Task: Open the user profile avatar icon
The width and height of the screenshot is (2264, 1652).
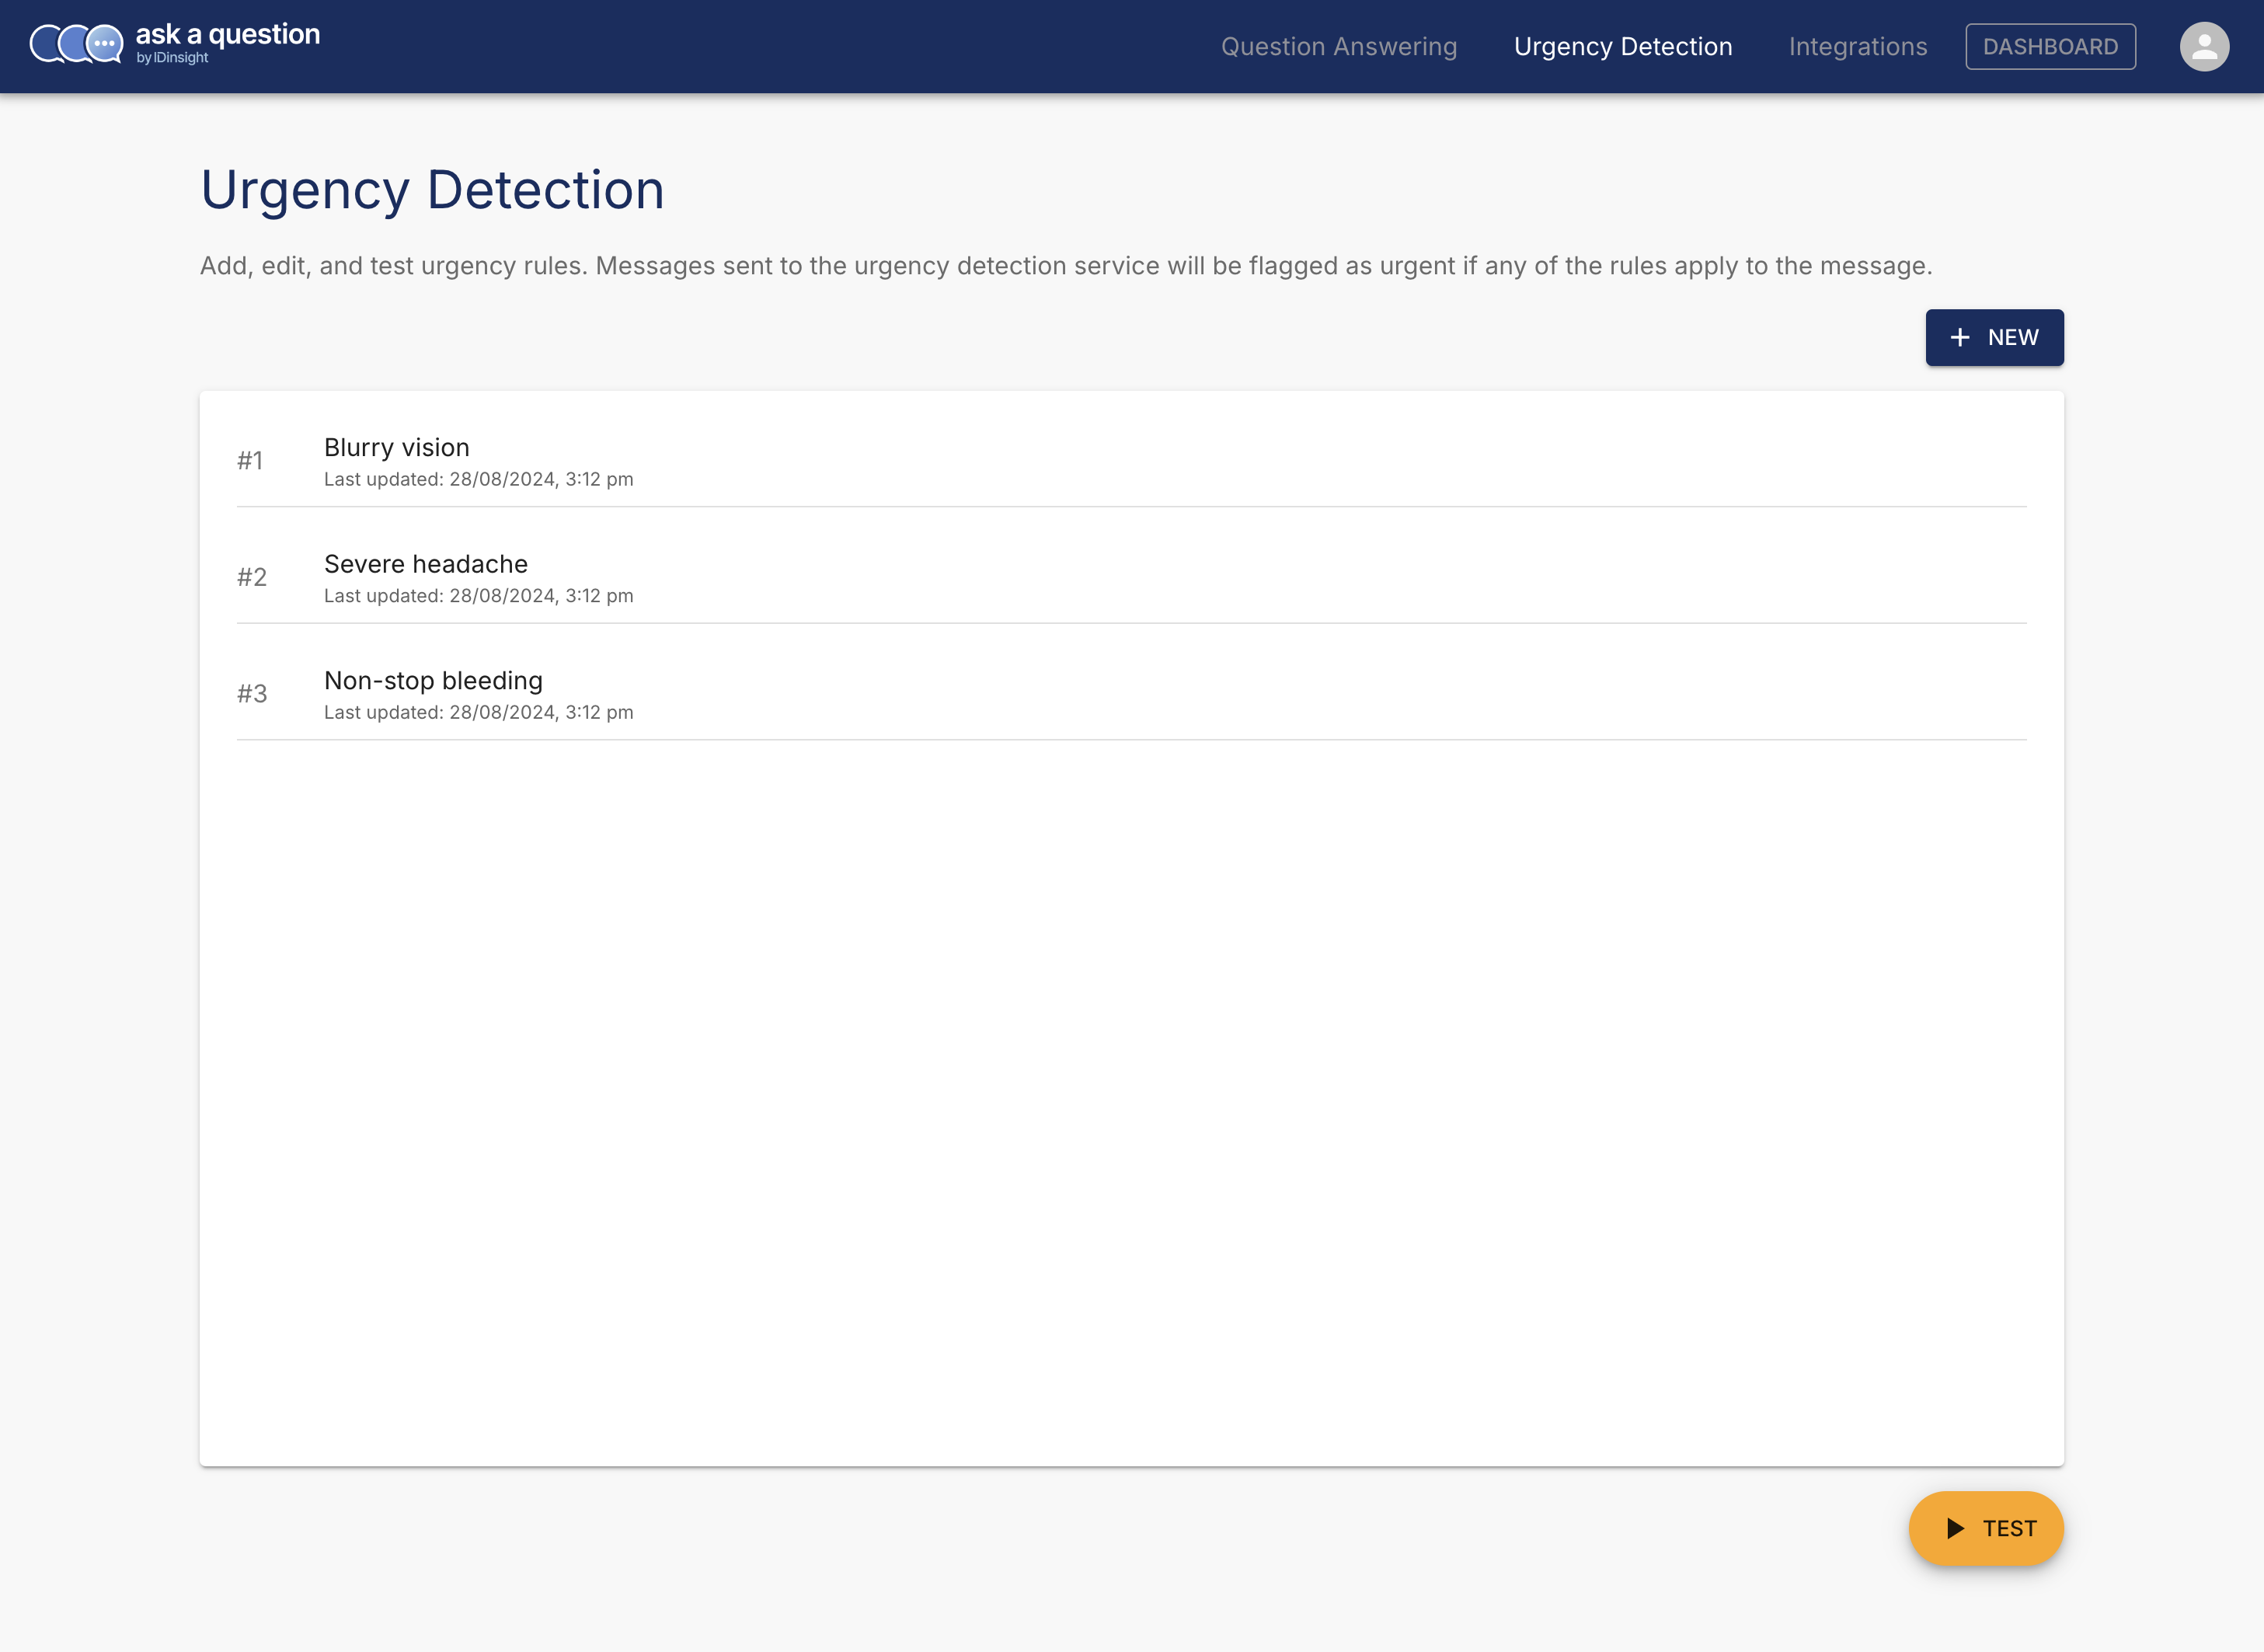Action: point(2204,47)
